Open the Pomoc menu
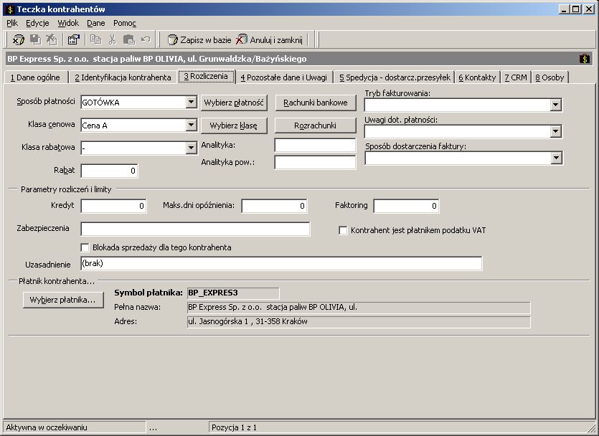Screen dimensions: 599x436 pos(125,23)
